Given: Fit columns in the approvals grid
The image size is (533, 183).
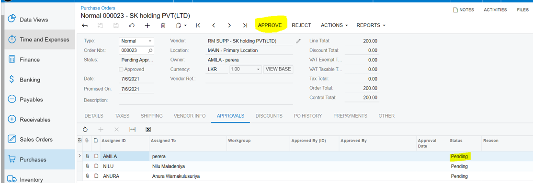Looking at the screenshot, I should (133, 129).
